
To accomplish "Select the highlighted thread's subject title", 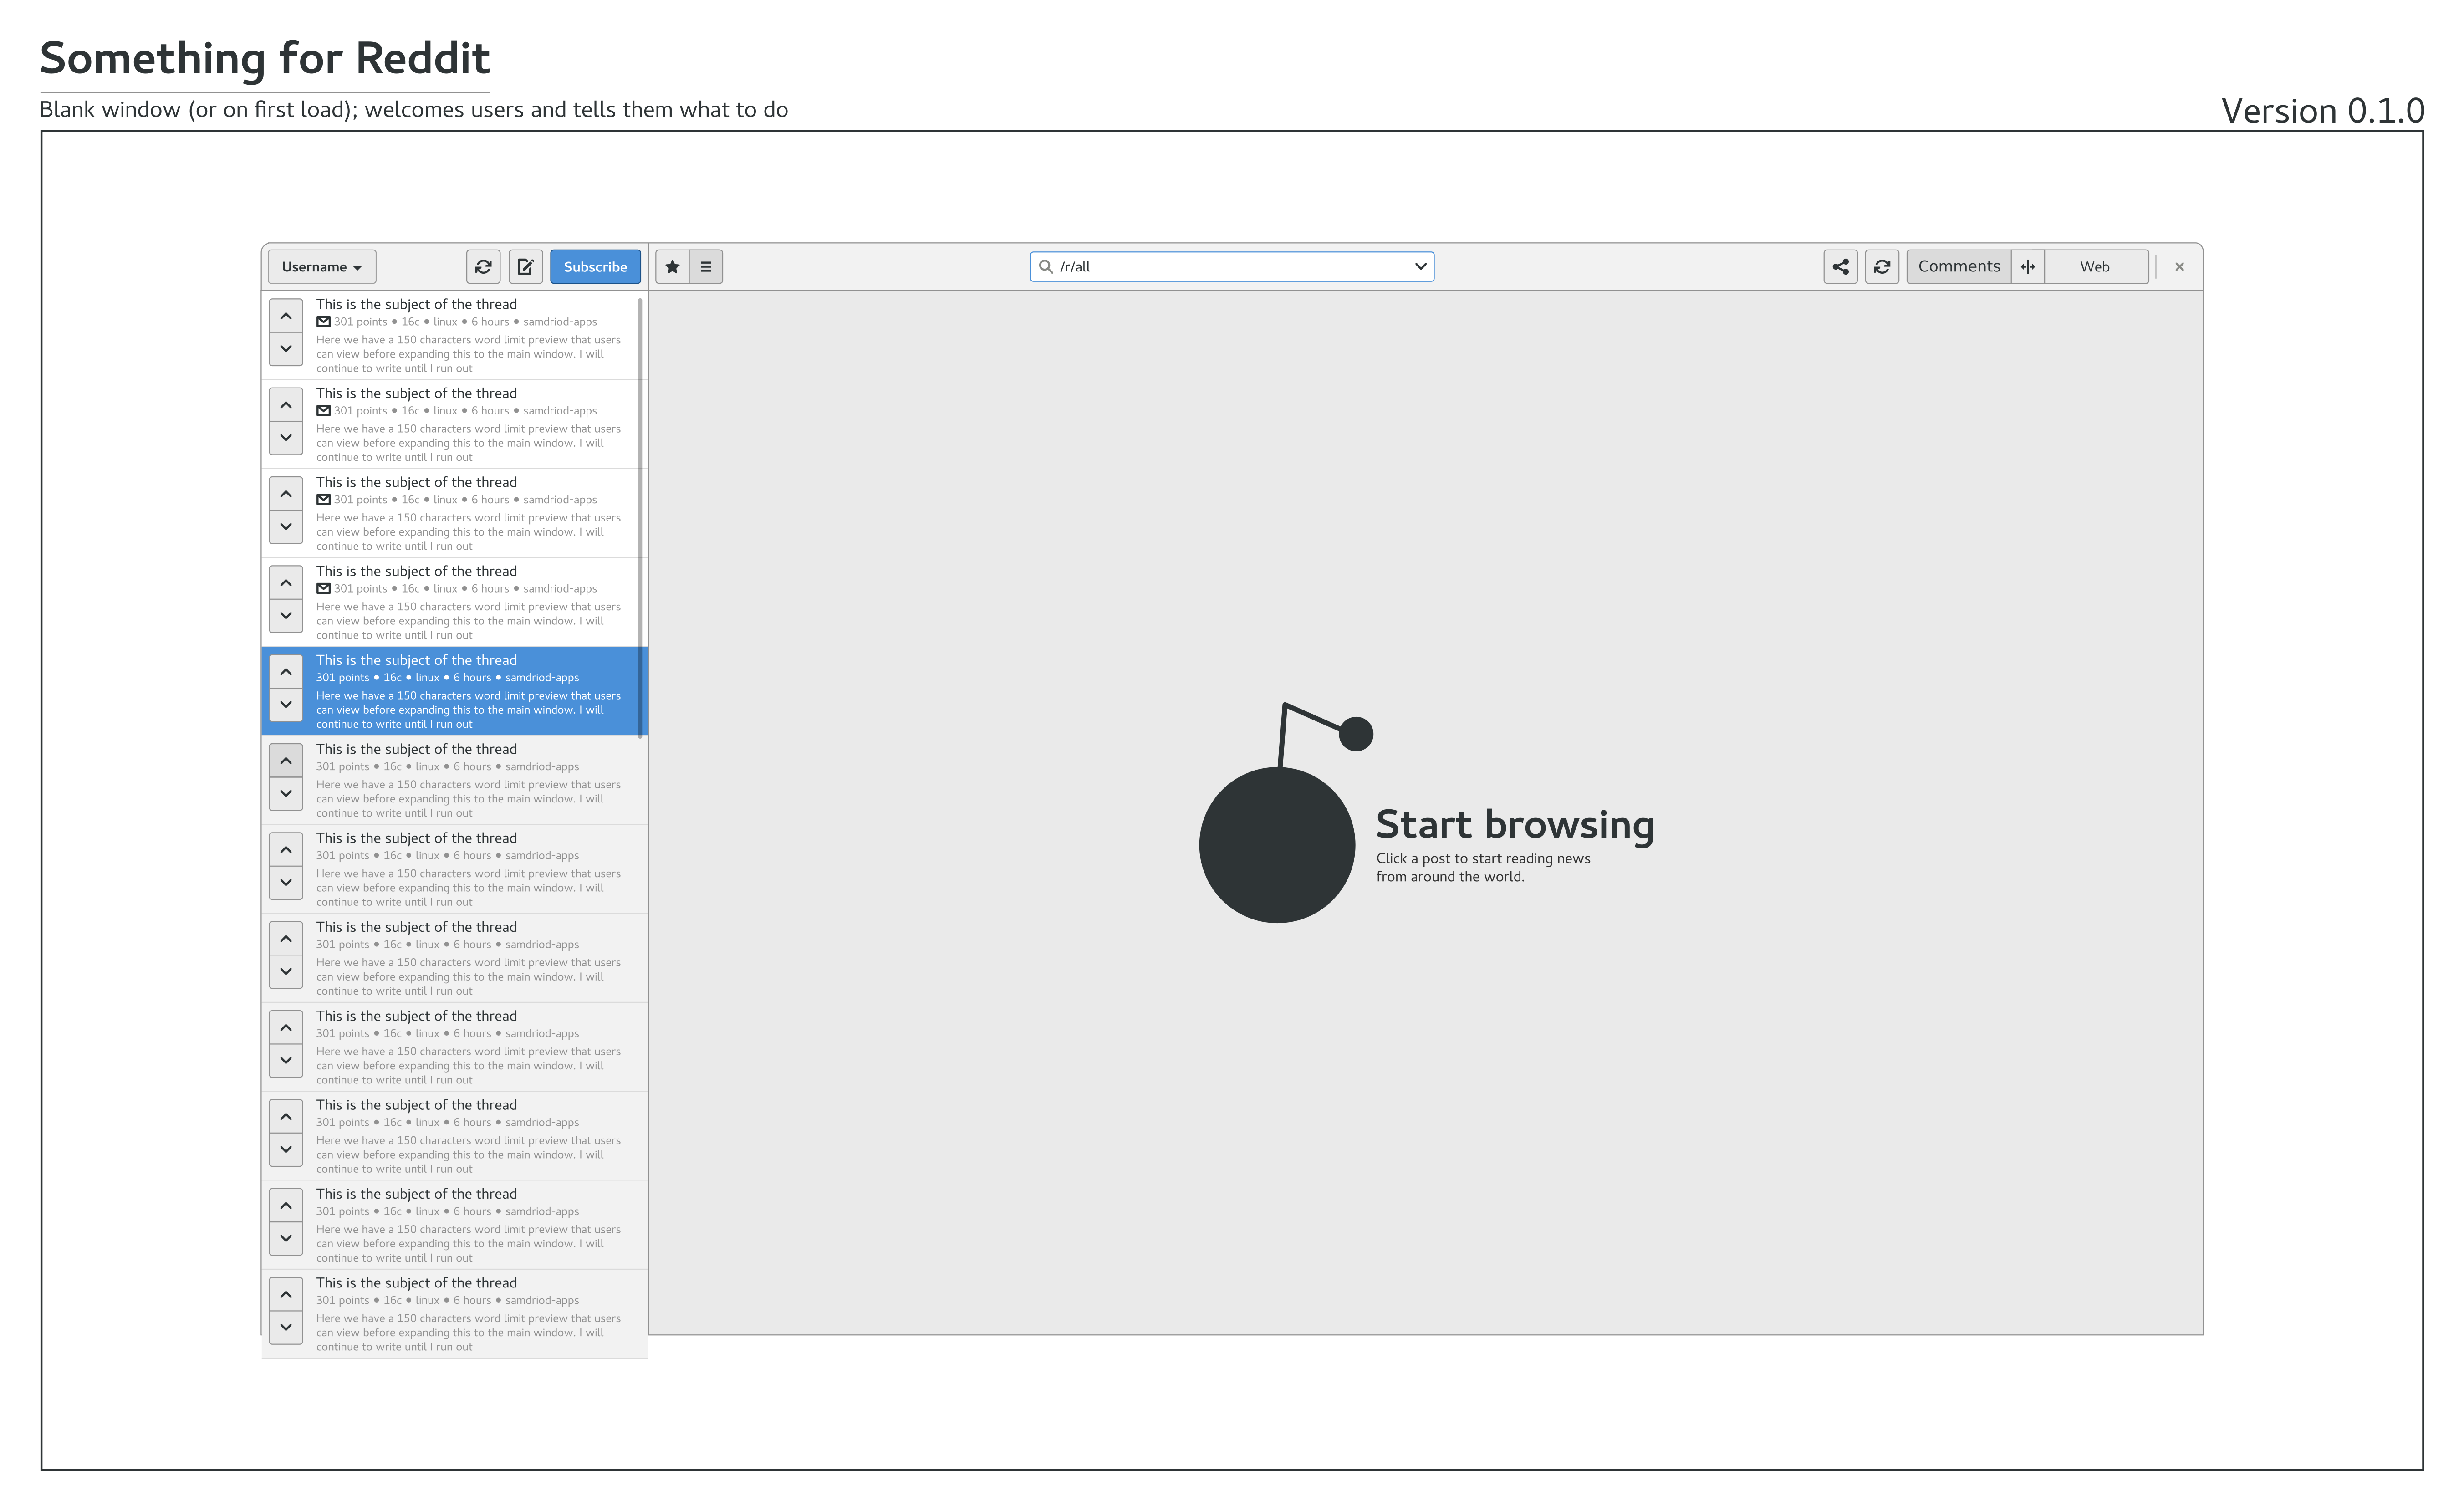I will (416, 660).
